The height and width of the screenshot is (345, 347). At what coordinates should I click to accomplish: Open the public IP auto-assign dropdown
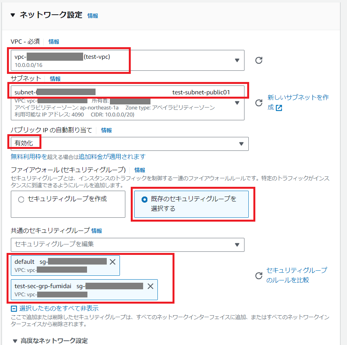241,144
